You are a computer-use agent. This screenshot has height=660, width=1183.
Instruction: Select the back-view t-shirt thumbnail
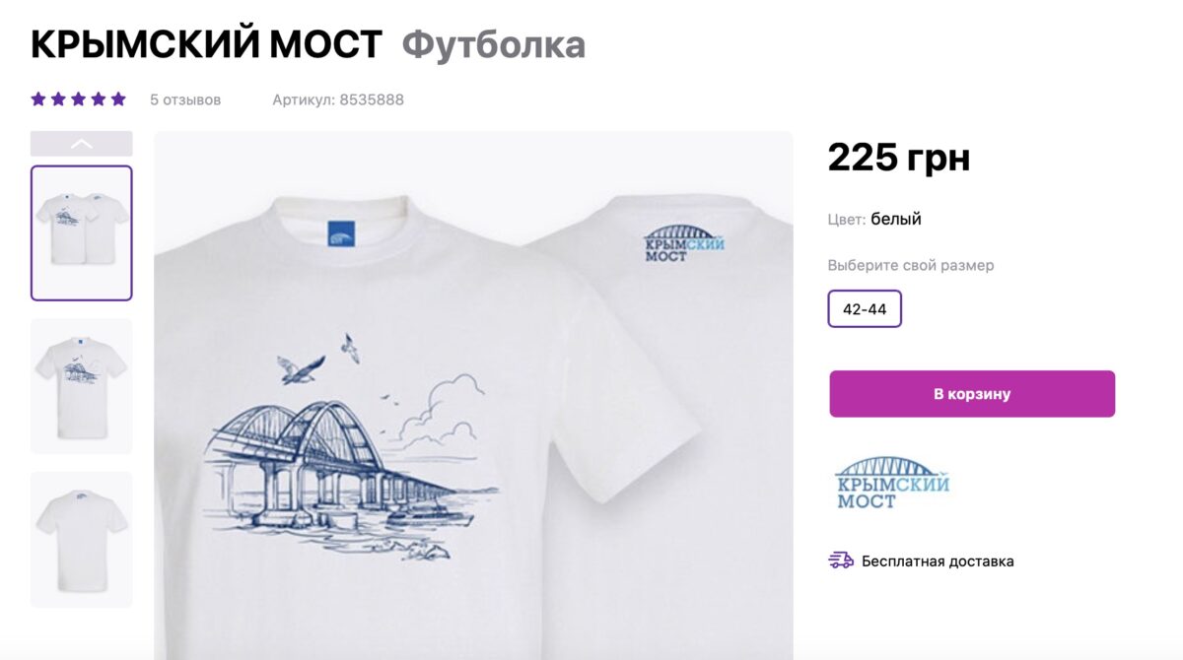[x=81, y=540]
